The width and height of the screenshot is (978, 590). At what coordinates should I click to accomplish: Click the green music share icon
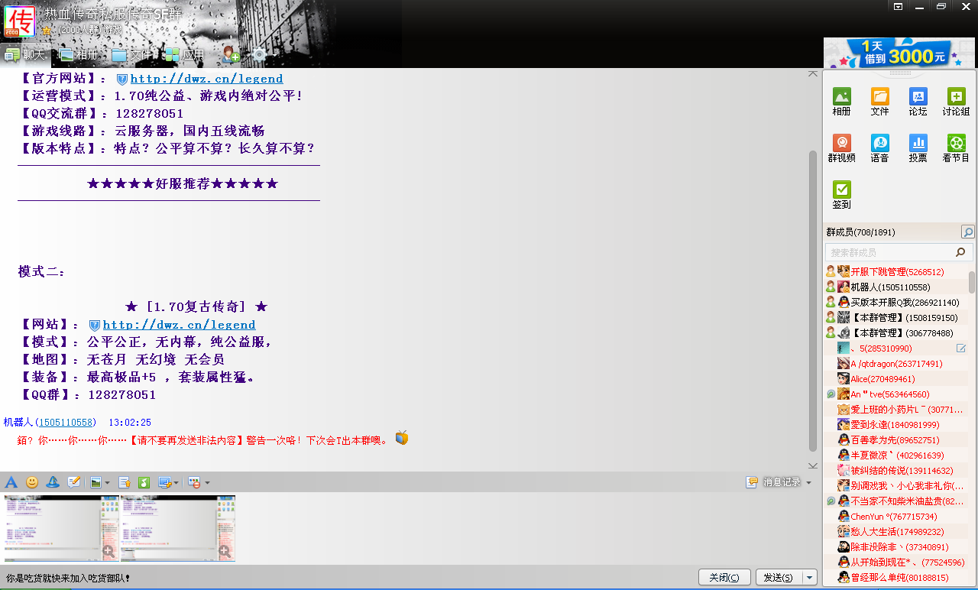click(144, 482)
